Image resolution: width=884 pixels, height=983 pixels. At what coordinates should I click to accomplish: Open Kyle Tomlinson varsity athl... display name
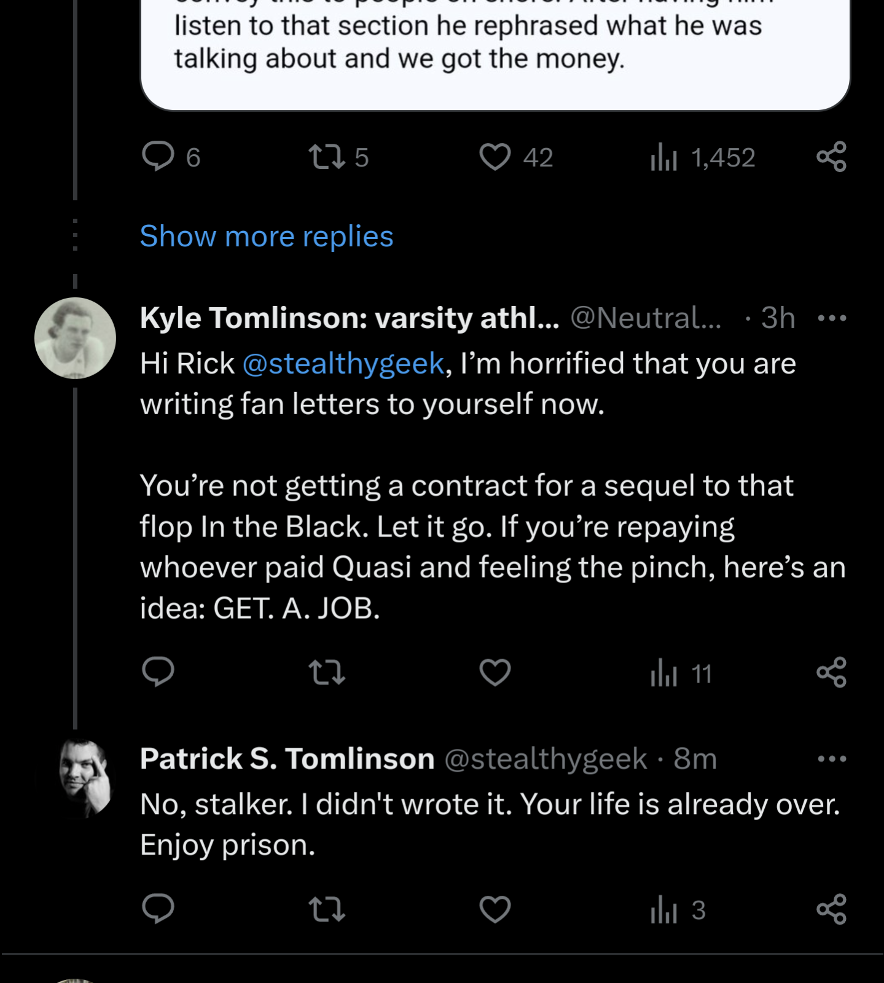pyautogui.click(x=350, y=318)
